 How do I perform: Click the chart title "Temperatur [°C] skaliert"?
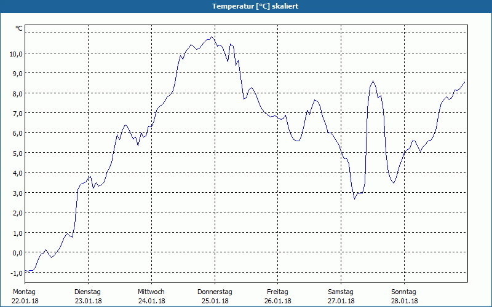(x=255, y=6)
